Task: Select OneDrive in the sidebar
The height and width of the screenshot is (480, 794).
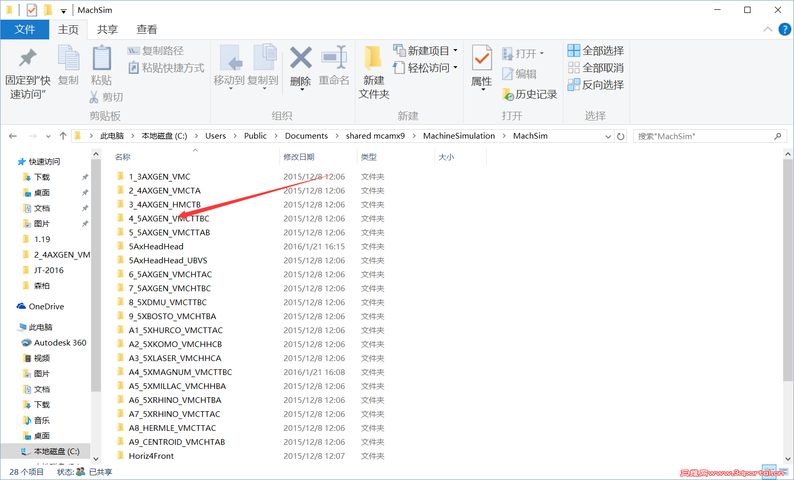Action: [x=46, y=306]
